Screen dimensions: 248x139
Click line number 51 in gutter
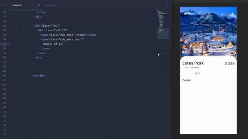pyautogui.click(x=5, y=26)
